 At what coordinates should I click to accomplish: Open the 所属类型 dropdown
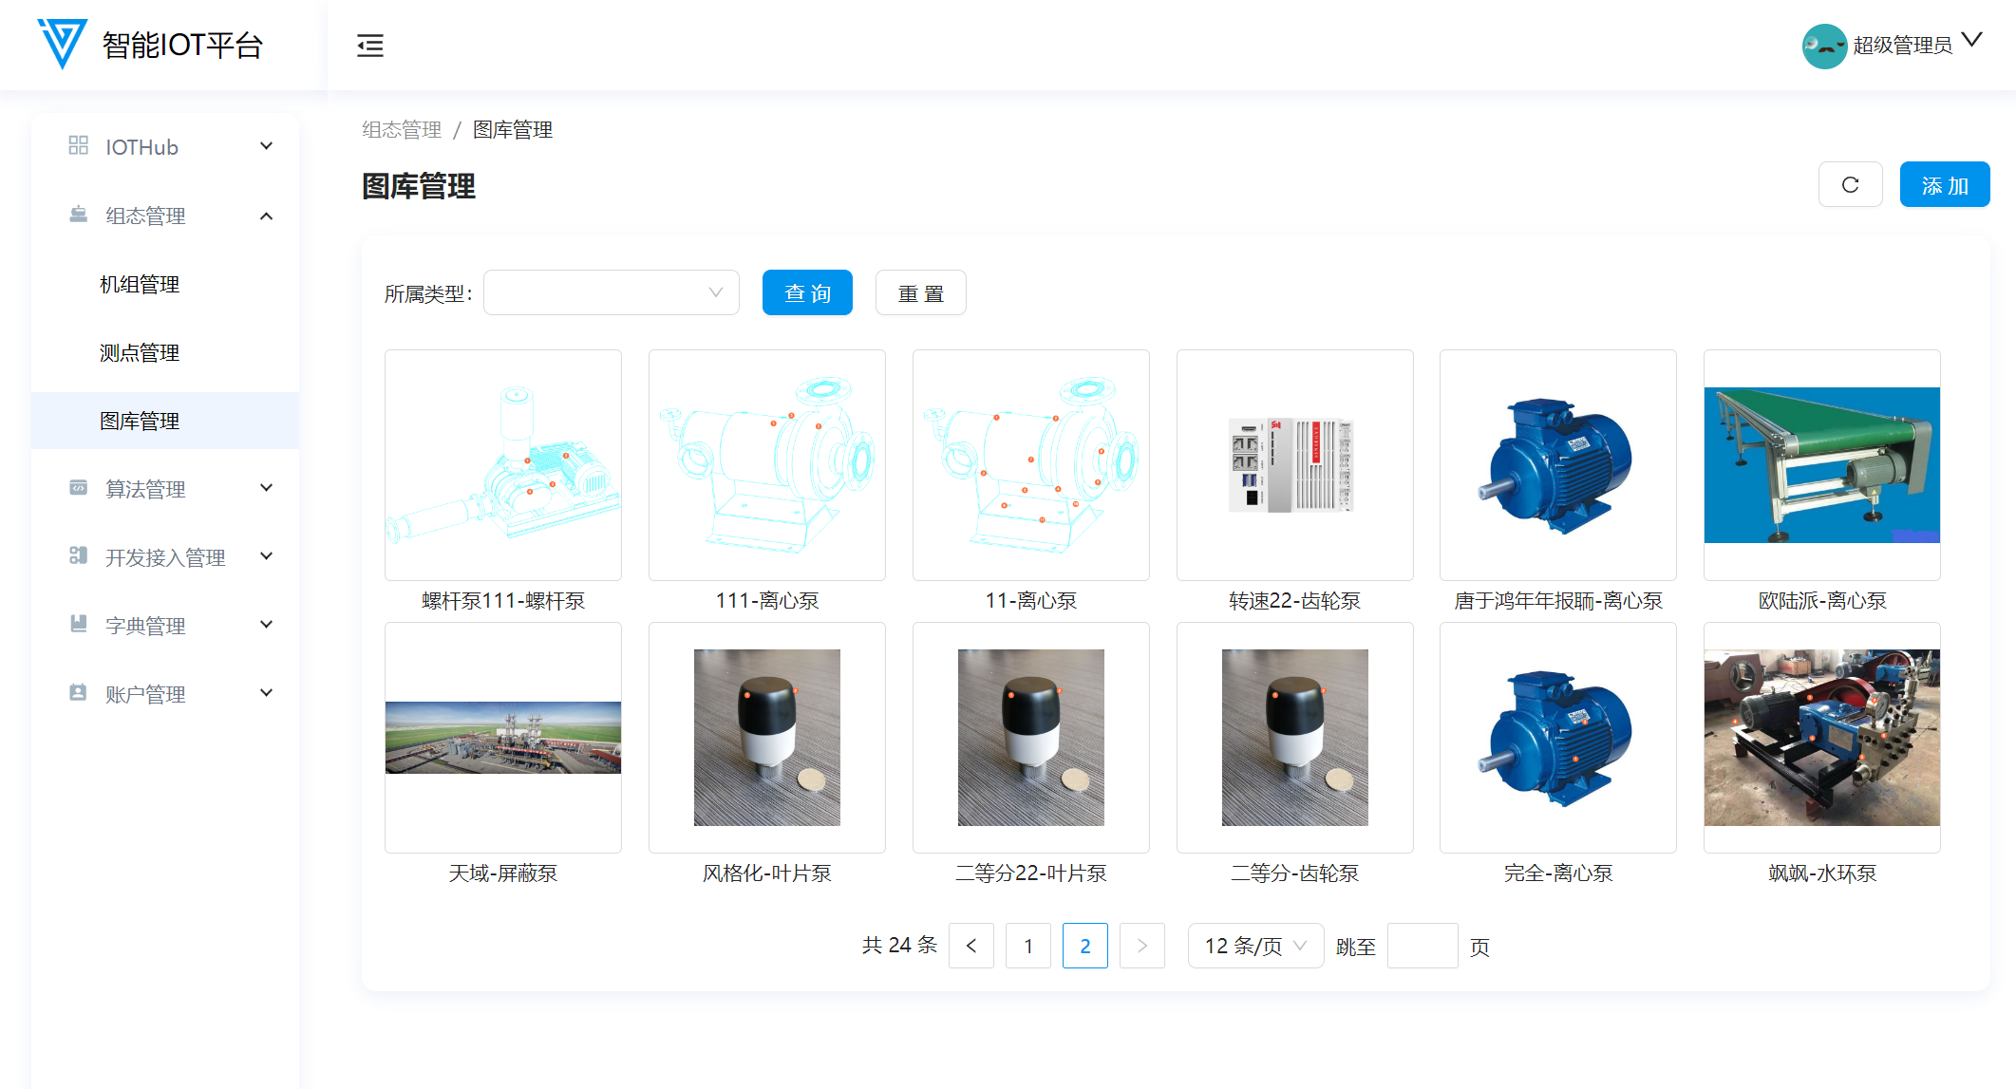(611, 292)
